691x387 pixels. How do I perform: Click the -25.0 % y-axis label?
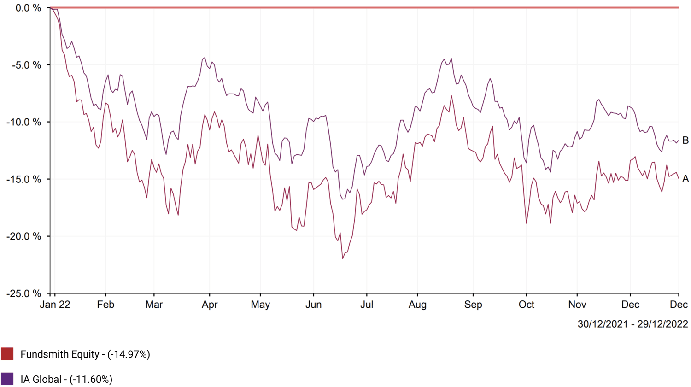24,293
